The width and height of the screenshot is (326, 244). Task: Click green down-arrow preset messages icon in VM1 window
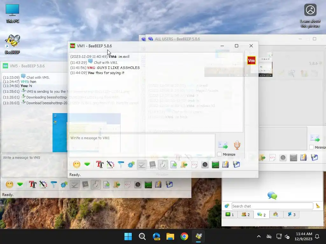(87, 165)
